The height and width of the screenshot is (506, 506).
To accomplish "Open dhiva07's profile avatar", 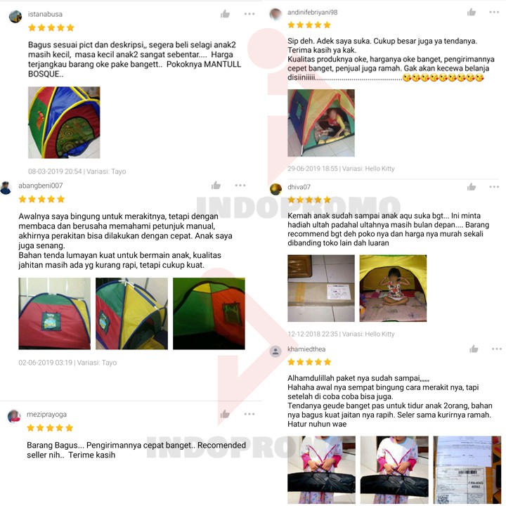I will coord(275,189).
